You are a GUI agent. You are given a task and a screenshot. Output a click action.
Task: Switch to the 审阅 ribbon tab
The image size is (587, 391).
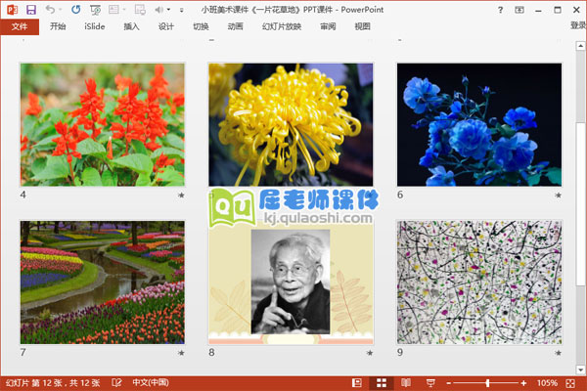pos(328,26)
